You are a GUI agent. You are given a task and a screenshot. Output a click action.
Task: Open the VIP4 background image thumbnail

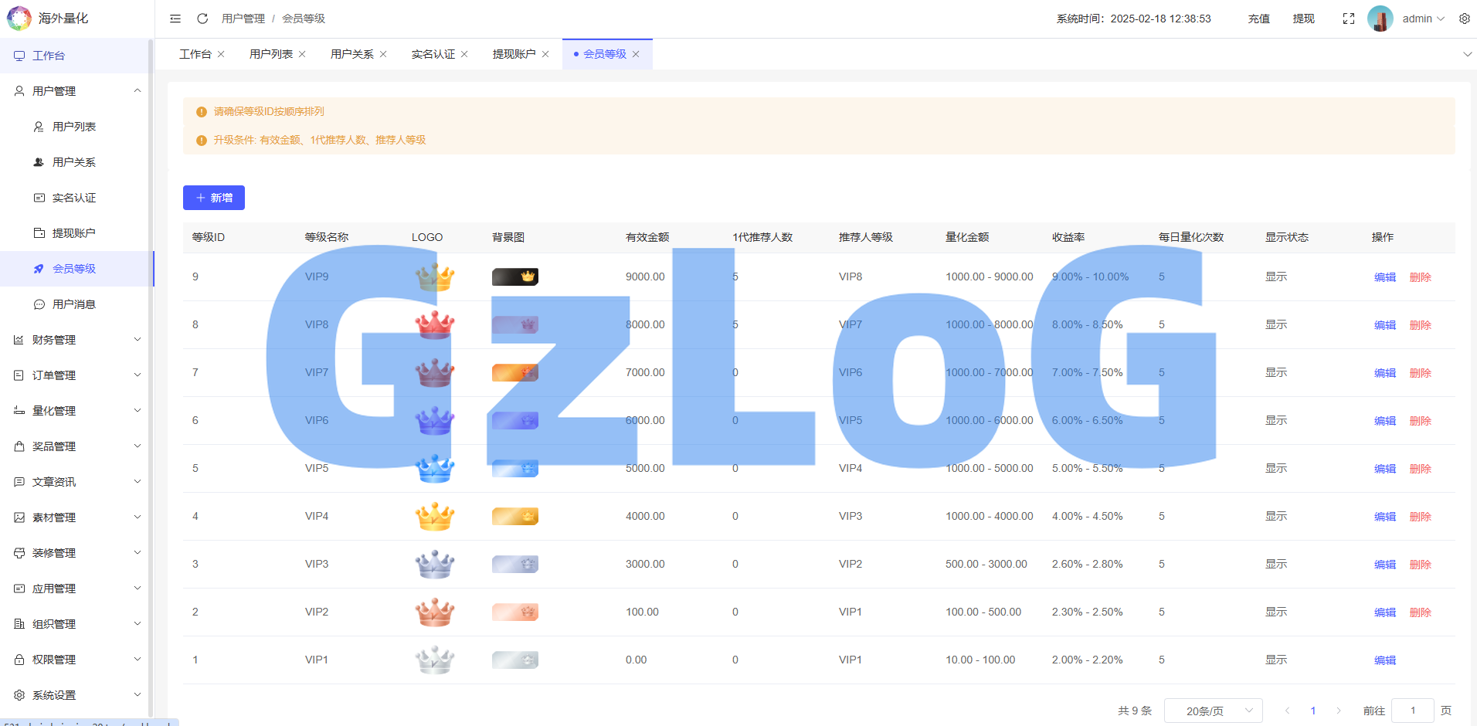514,516
